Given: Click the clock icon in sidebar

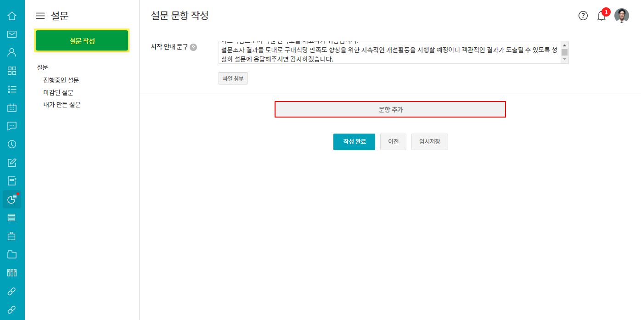Looking at the screenshot, I should [12, 144].
